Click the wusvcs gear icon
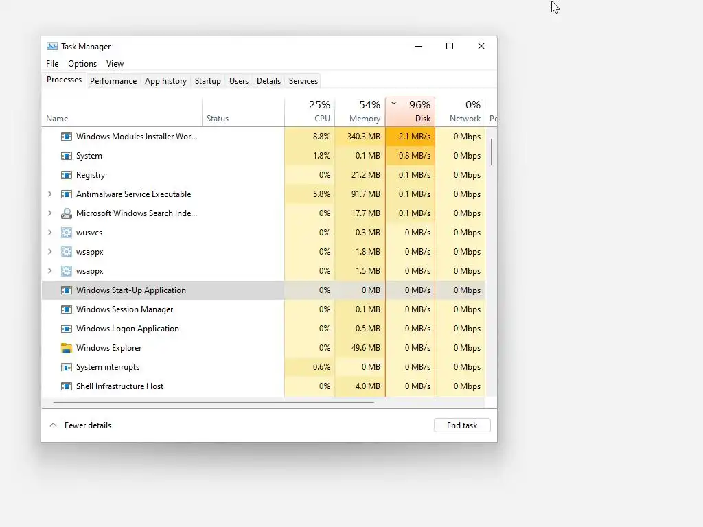This screenshot has width=703, height=527. pos(67,233)
